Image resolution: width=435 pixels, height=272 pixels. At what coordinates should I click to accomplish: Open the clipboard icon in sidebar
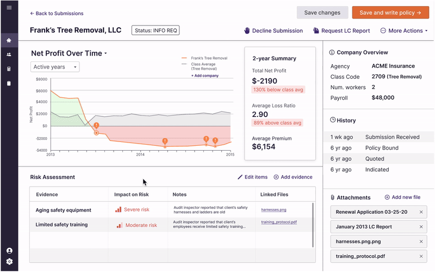tap(9, 83)
